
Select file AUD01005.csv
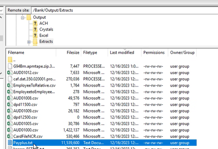(x=26, y=124)
